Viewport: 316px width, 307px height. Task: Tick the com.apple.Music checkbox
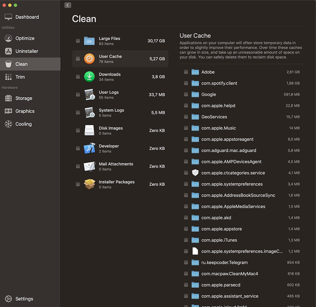[x=186, y=128]
